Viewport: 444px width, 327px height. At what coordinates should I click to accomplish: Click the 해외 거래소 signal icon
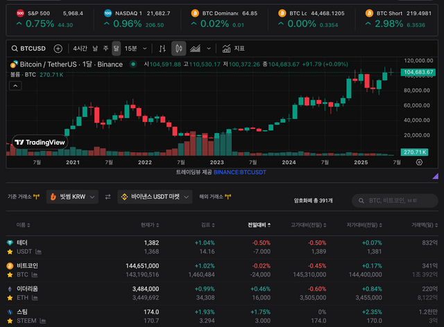tap(228, 197)
